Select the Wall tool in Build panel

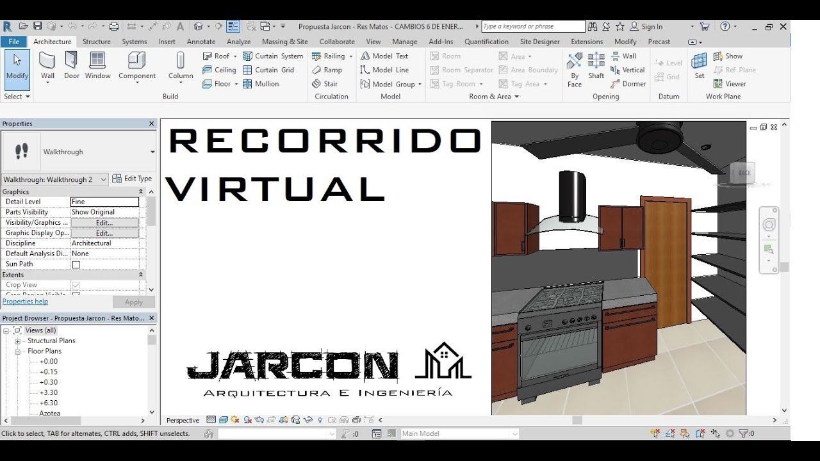(47, 67)
